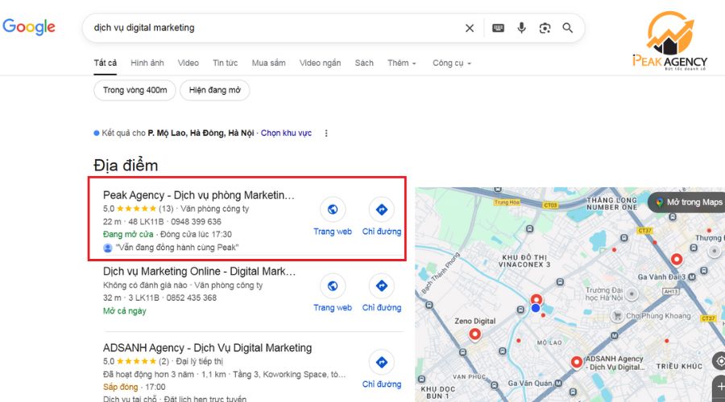
Task: Clear the search box with X icon
Action: (470, 28)
